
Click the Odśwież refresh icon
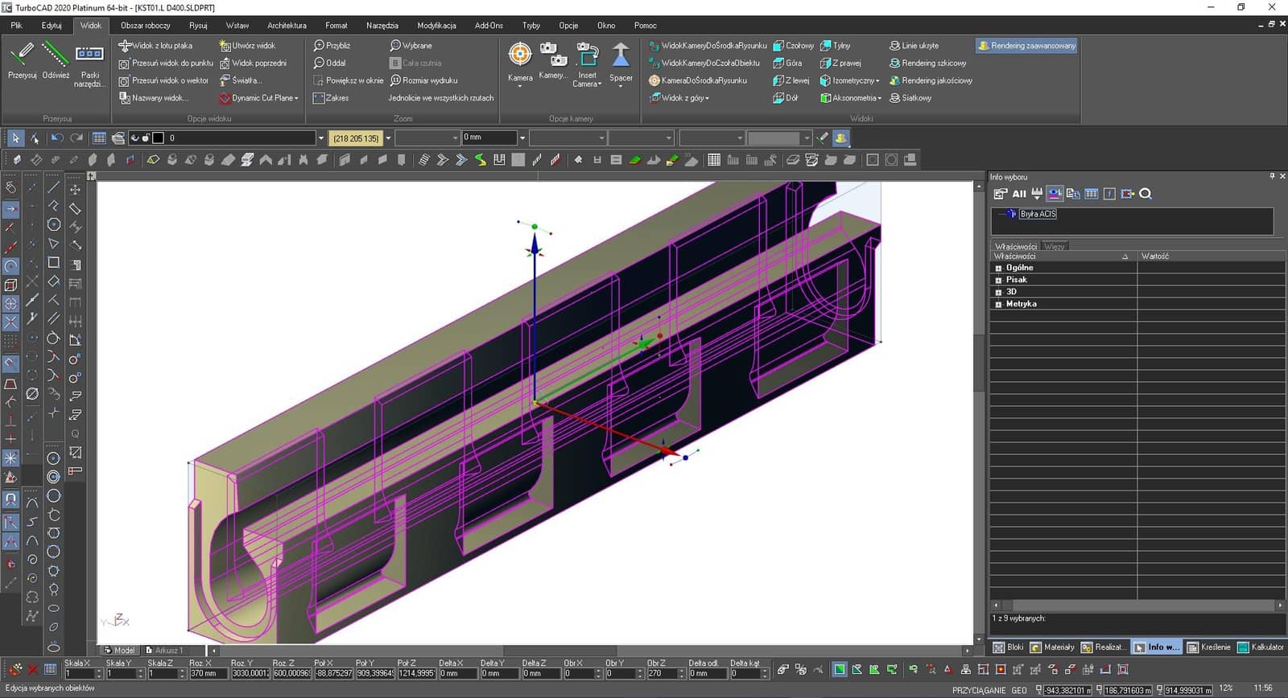[56, 55]
